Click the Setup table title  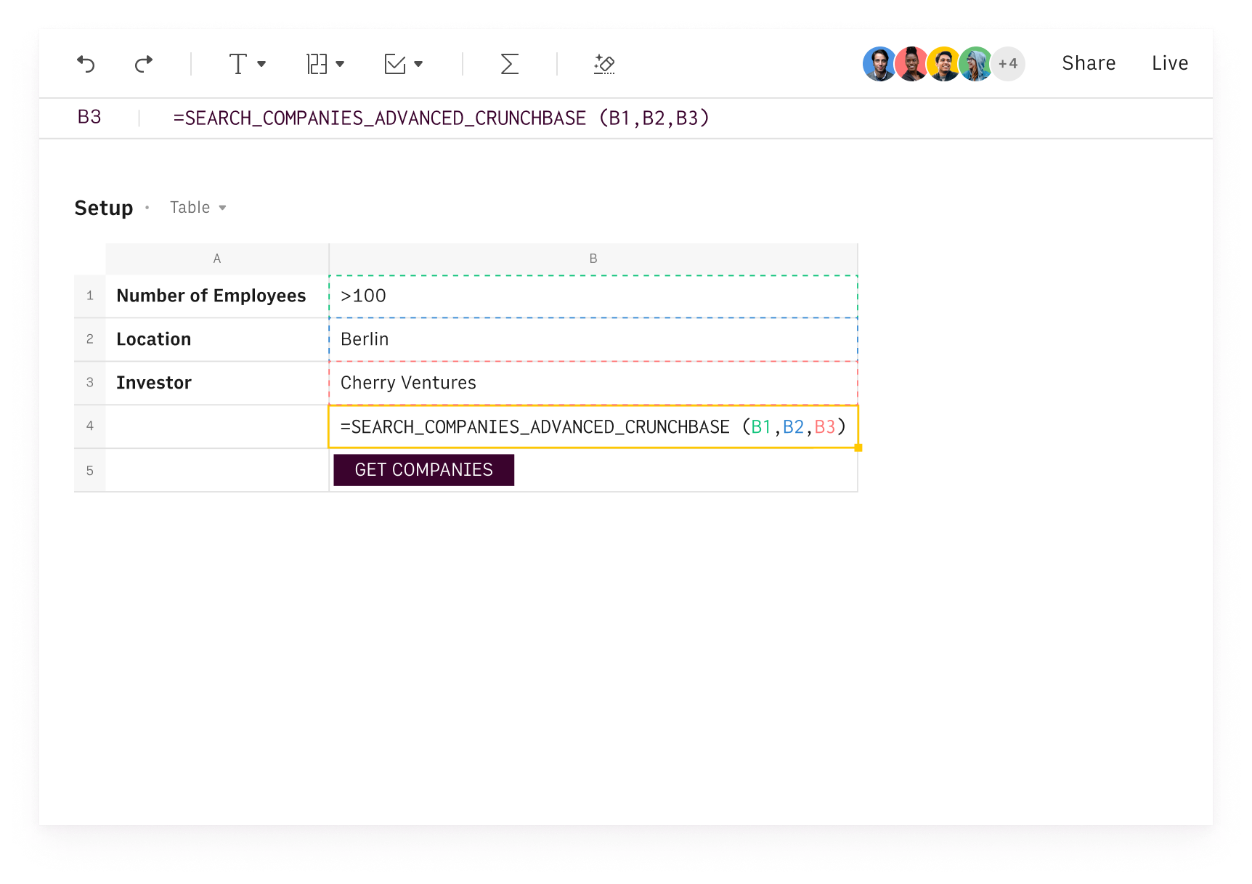[104, 208]
